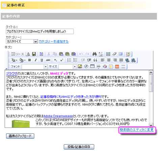Open the カスタマイズ category dropdown
The height and width of the screenshot is (151, 158).
[22, 42]
